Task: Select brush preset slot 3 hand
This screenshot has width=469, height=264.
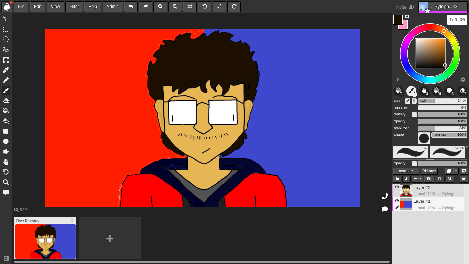Action: pos(424,91)
